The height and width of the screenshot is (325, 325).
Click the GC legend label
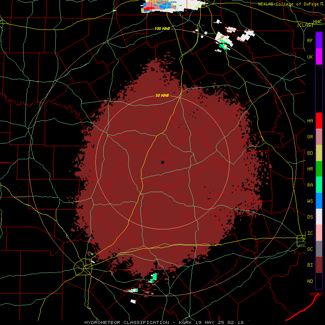(310, 249)
